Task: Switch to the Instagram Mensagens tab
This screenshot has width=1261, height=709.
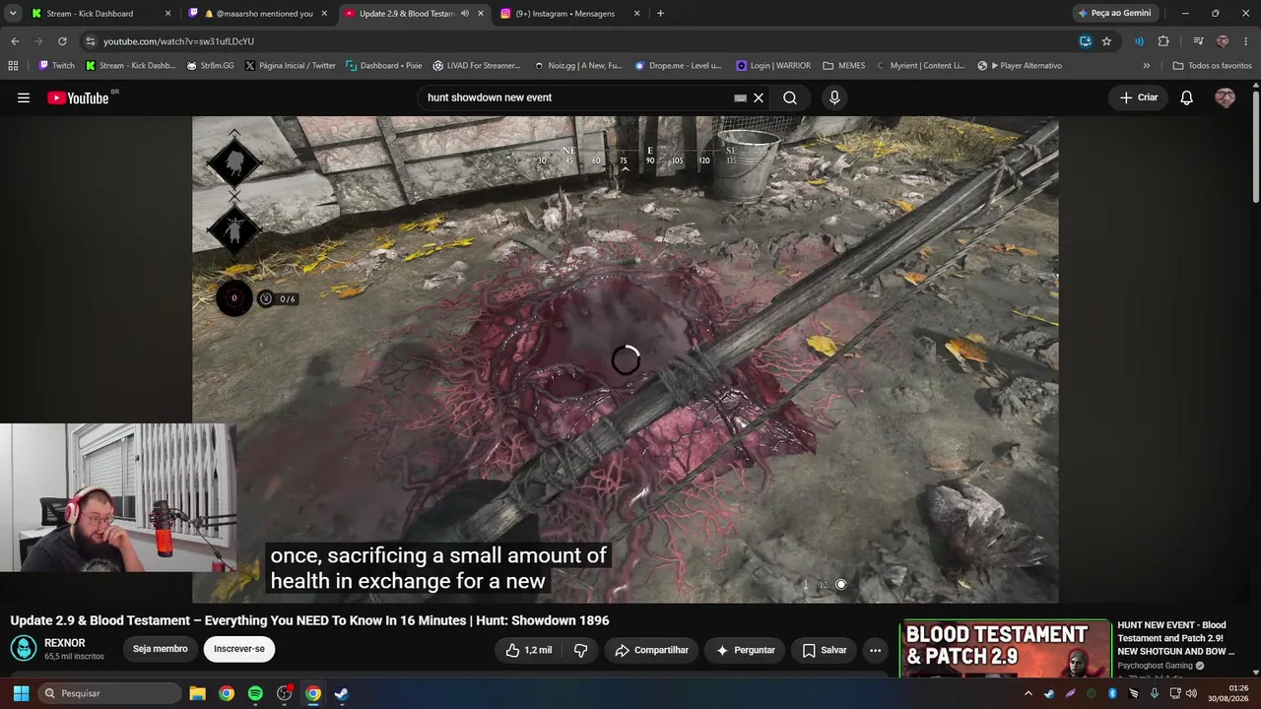Action: (569, 14)
